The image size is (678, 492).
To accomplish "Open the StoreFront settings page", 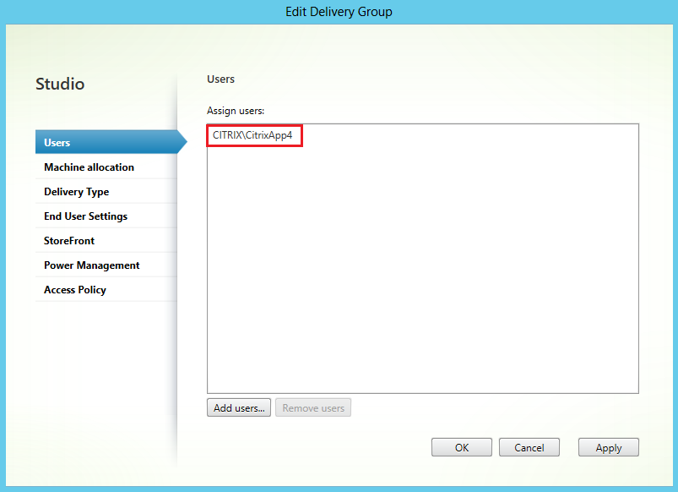I will coord(69,241).
